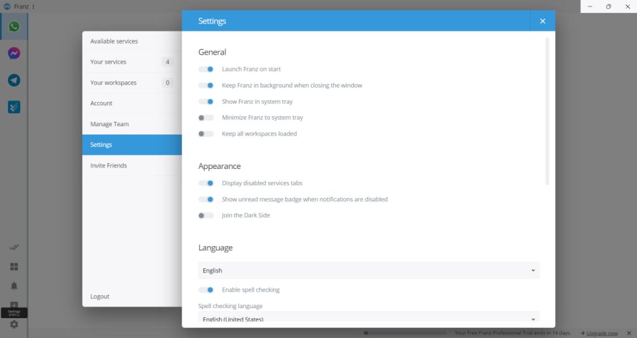Click the double-checkmark Todos icon in the sidebar

(14, 247)
